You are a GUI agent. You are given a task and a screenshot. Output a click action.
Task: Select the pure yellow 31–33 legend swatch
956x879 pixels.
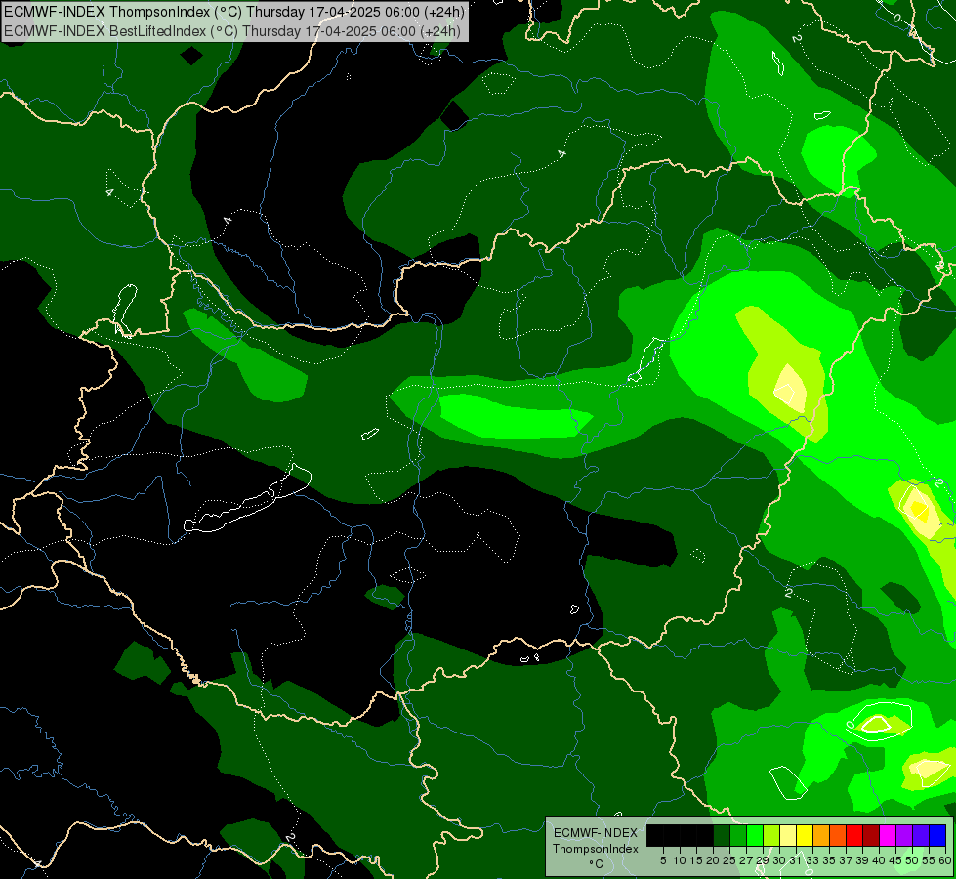click(x=805, y=835)
